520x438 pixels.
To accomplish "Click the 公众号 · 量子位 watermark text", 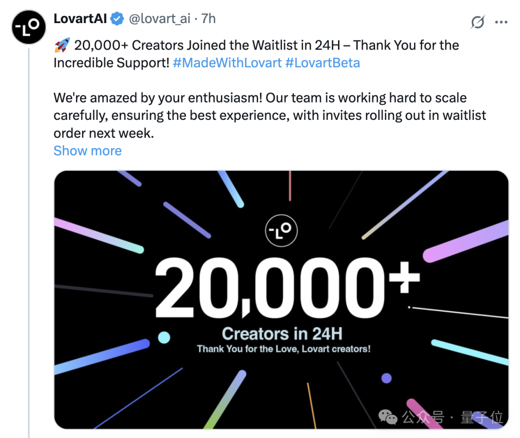I will click(x=453, y=417).
